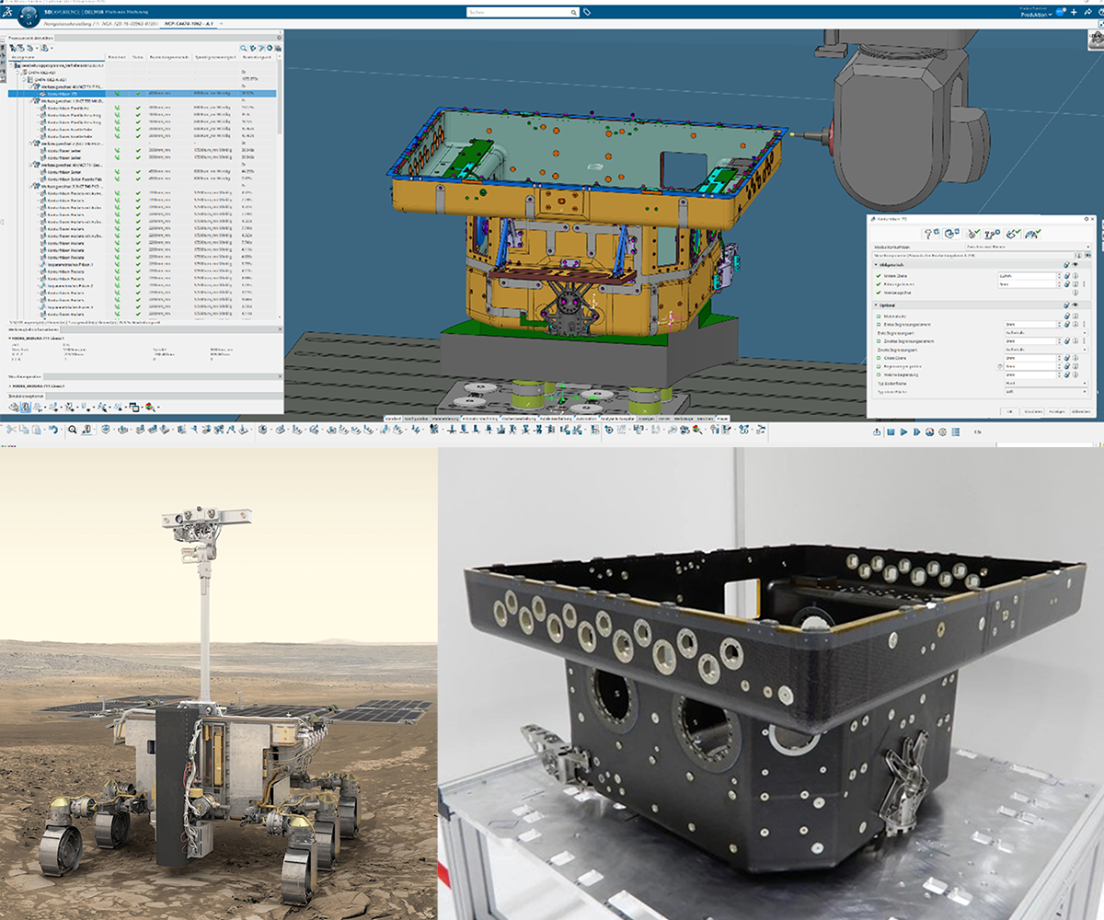Open the tool tab icon in the dialog

pos(972,236)
